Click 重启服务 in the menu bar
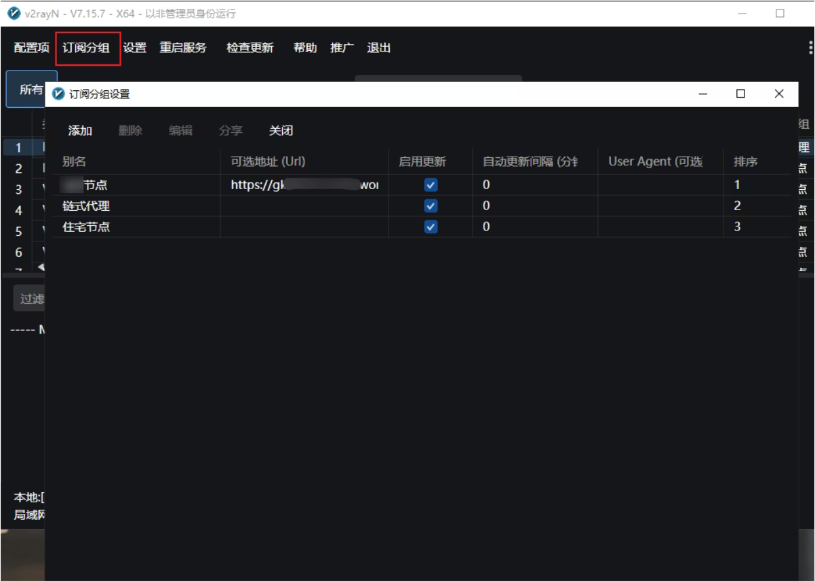 (183, 48)
